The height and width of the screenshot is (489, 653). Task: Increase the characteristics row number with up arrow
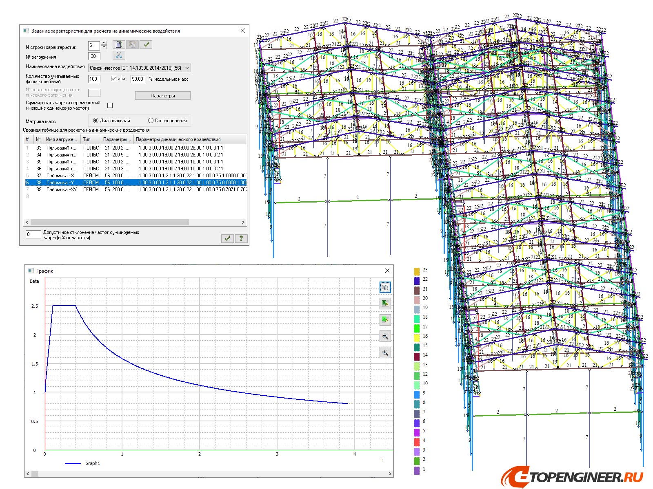click(104, 43)
